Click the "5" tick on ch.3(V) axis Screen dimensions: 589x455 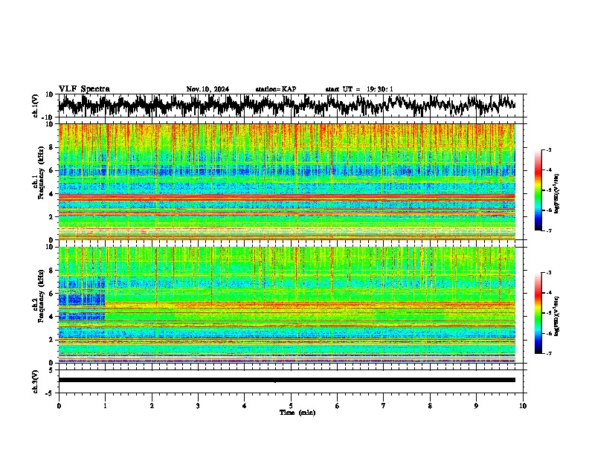click(52, 370)
